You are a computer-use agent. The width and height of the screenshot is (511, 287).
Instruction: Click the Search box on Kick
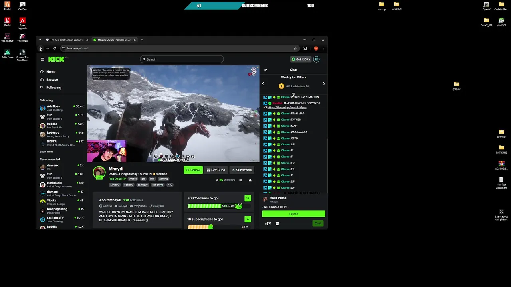(x=182, y=59)
